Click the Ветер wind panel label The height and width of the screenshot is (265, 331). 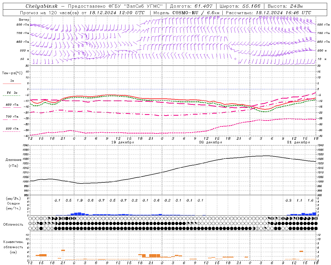24,20
